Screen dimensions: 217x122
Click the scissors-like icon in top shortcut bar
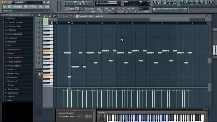[196, 3]
